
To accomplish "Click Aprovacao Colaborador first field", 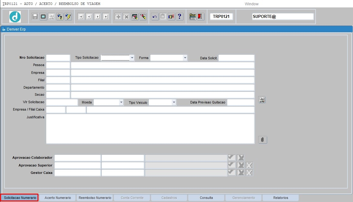I will click(77, 158).
